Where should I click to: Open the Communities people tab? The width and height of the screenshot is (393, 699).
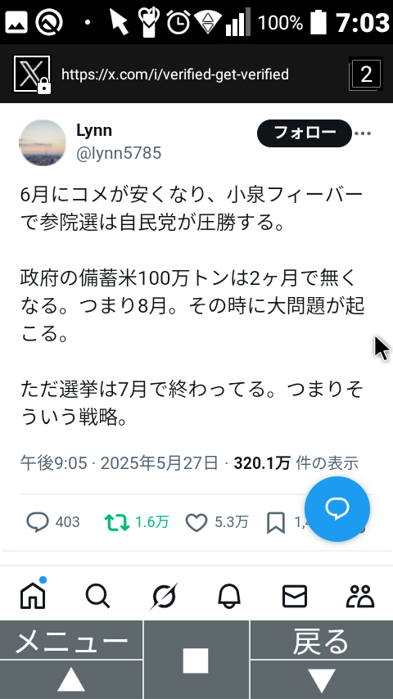(x=360, y=596)
